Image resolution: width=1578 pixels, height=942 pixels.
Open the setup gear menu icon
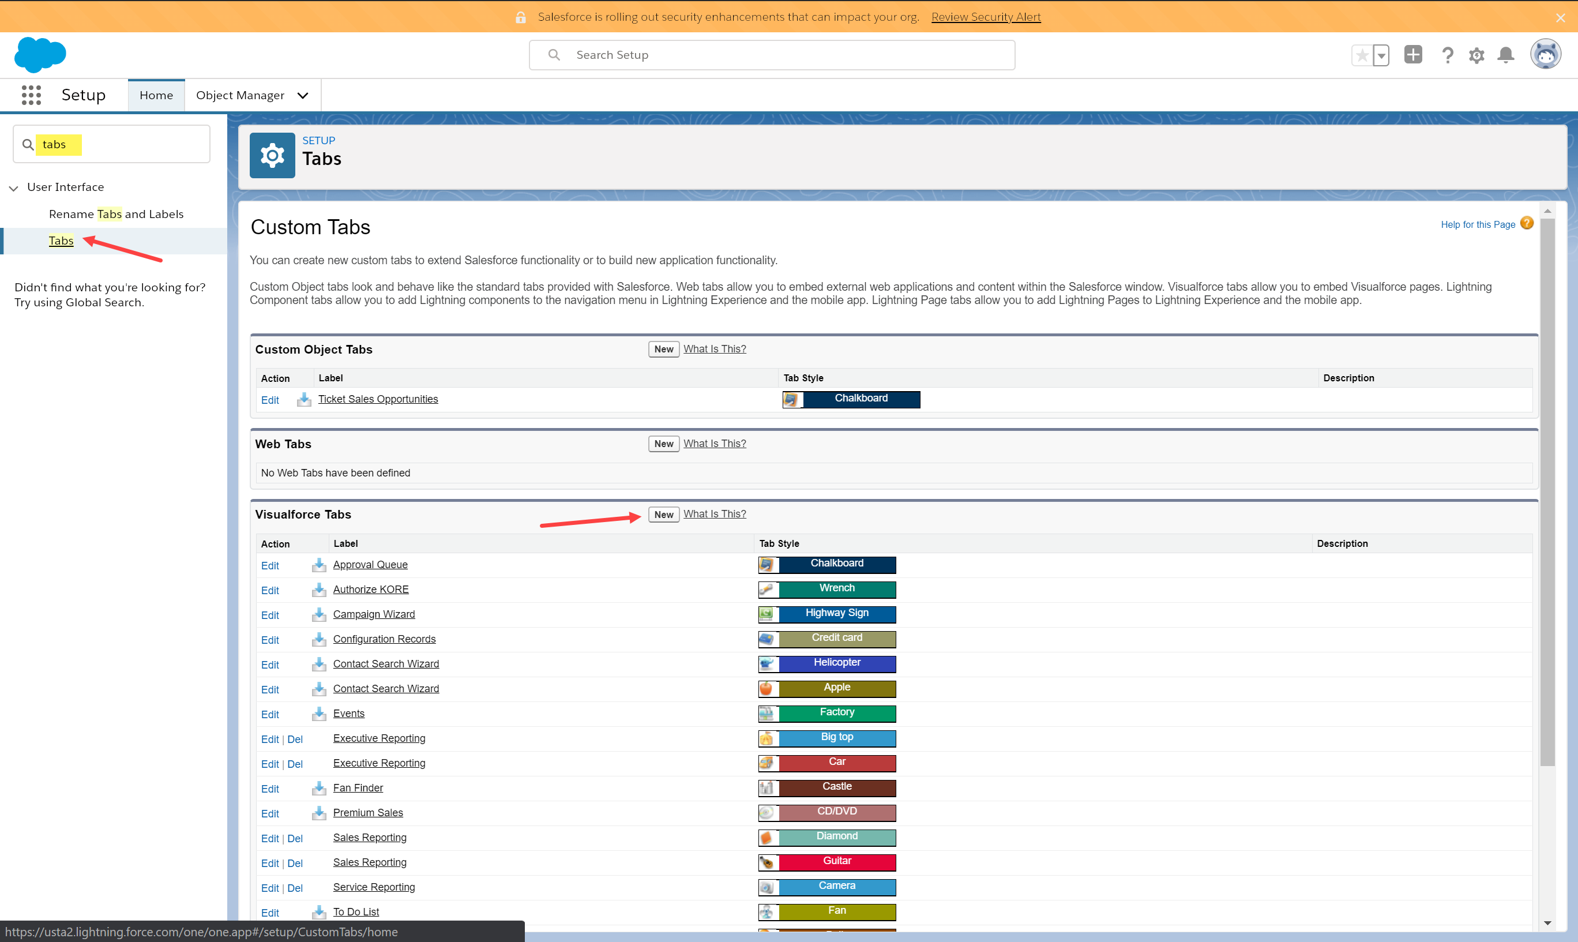(x=1476, y=55)
